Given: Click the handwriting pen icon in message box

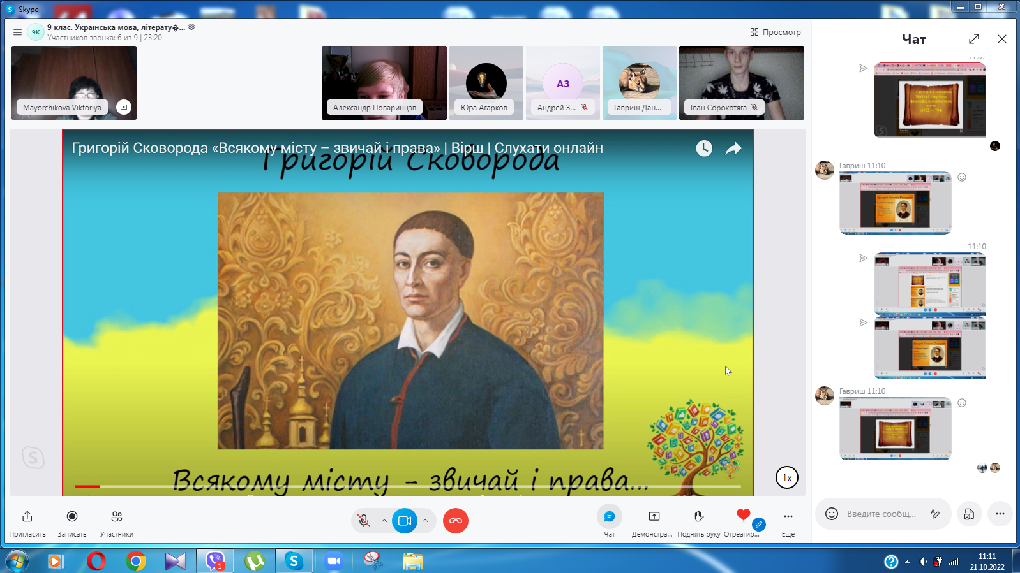Looking at the screenshot, I should click(935, 514).
